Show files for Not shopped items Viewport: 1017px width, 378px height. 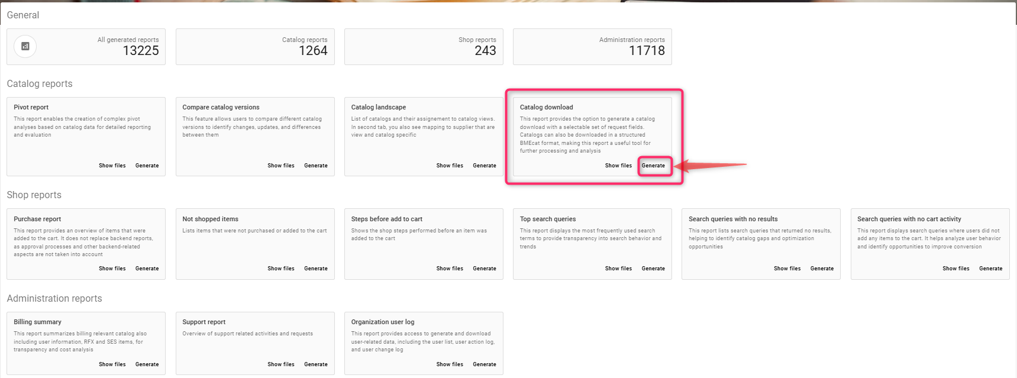(x=280, y=269)
